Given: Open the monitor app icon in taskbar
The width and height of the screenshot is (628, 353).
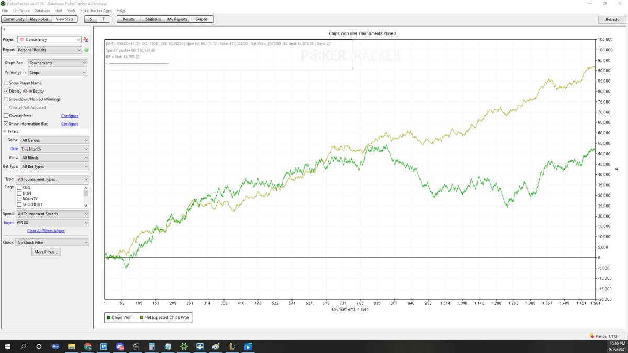Looking at the screenshot, I should point(200,346).
